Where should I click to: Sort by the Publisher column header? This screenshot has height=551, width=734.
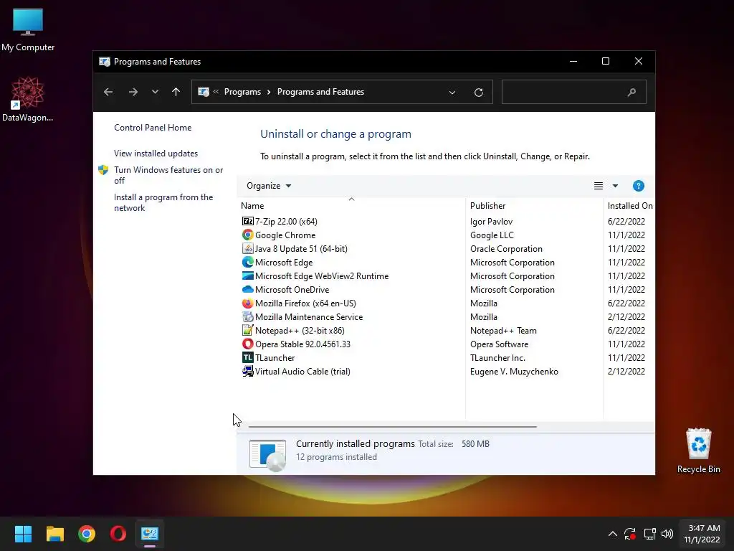487,206
